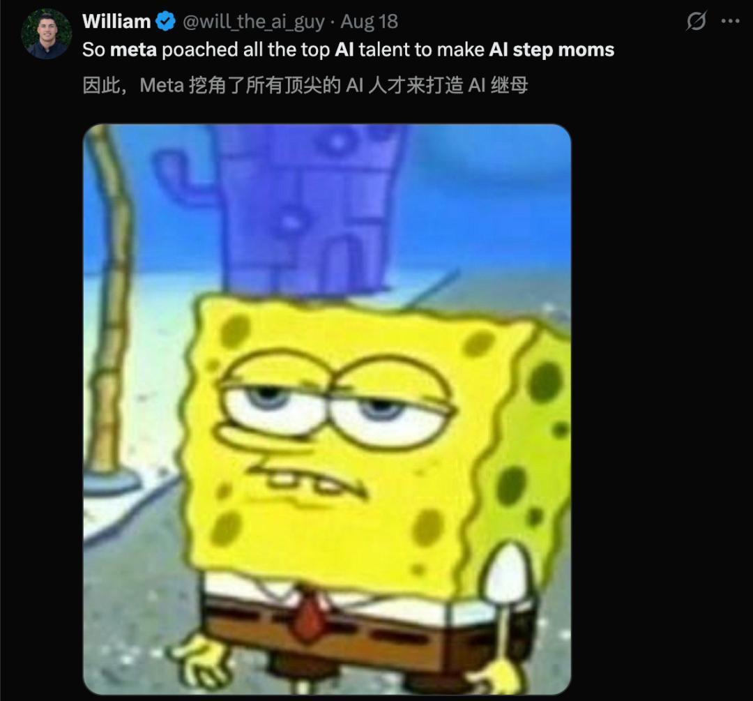The height and width of the screenshot is (701, 753).
Task: Open the @will_the_ai_guy handle link
Action: [253, 22]
